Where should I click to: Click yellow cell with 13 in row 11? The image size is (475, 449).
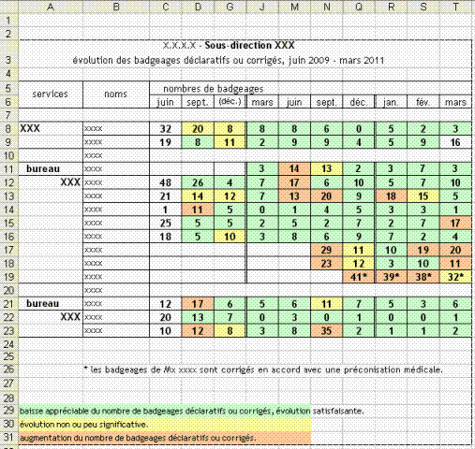pyautogui.click(x=327, y=168)
